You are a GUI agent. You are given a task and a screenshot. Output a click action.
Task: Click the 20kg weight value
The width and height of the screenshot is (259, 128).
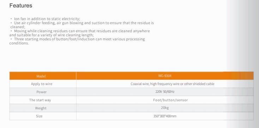(x=165, y=108)
